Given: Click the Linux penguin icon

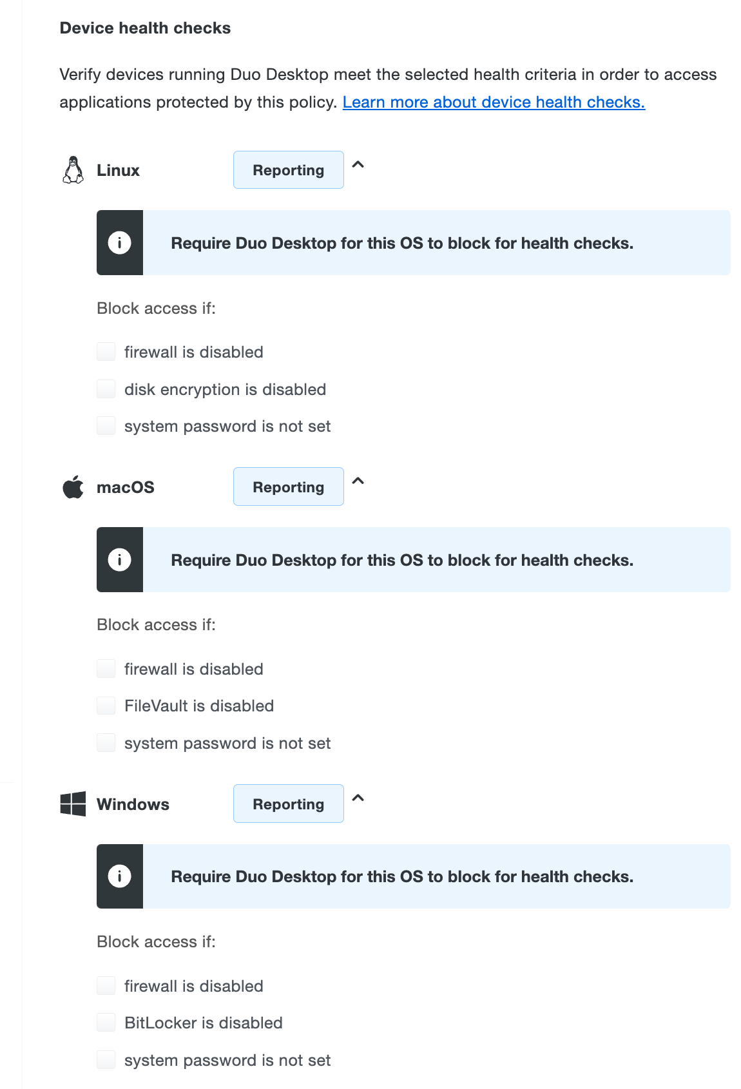Looking at the screenshot, I should coord(73,170).
